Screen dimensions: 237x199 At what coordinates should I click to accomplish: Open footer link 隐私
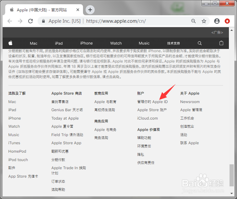(x=141, y=154)
